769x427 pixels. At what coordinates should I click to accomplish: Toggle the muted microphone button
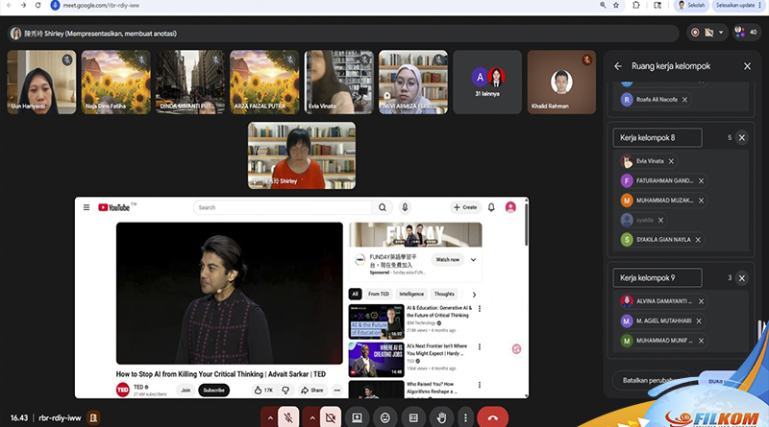tap(288, 417)
